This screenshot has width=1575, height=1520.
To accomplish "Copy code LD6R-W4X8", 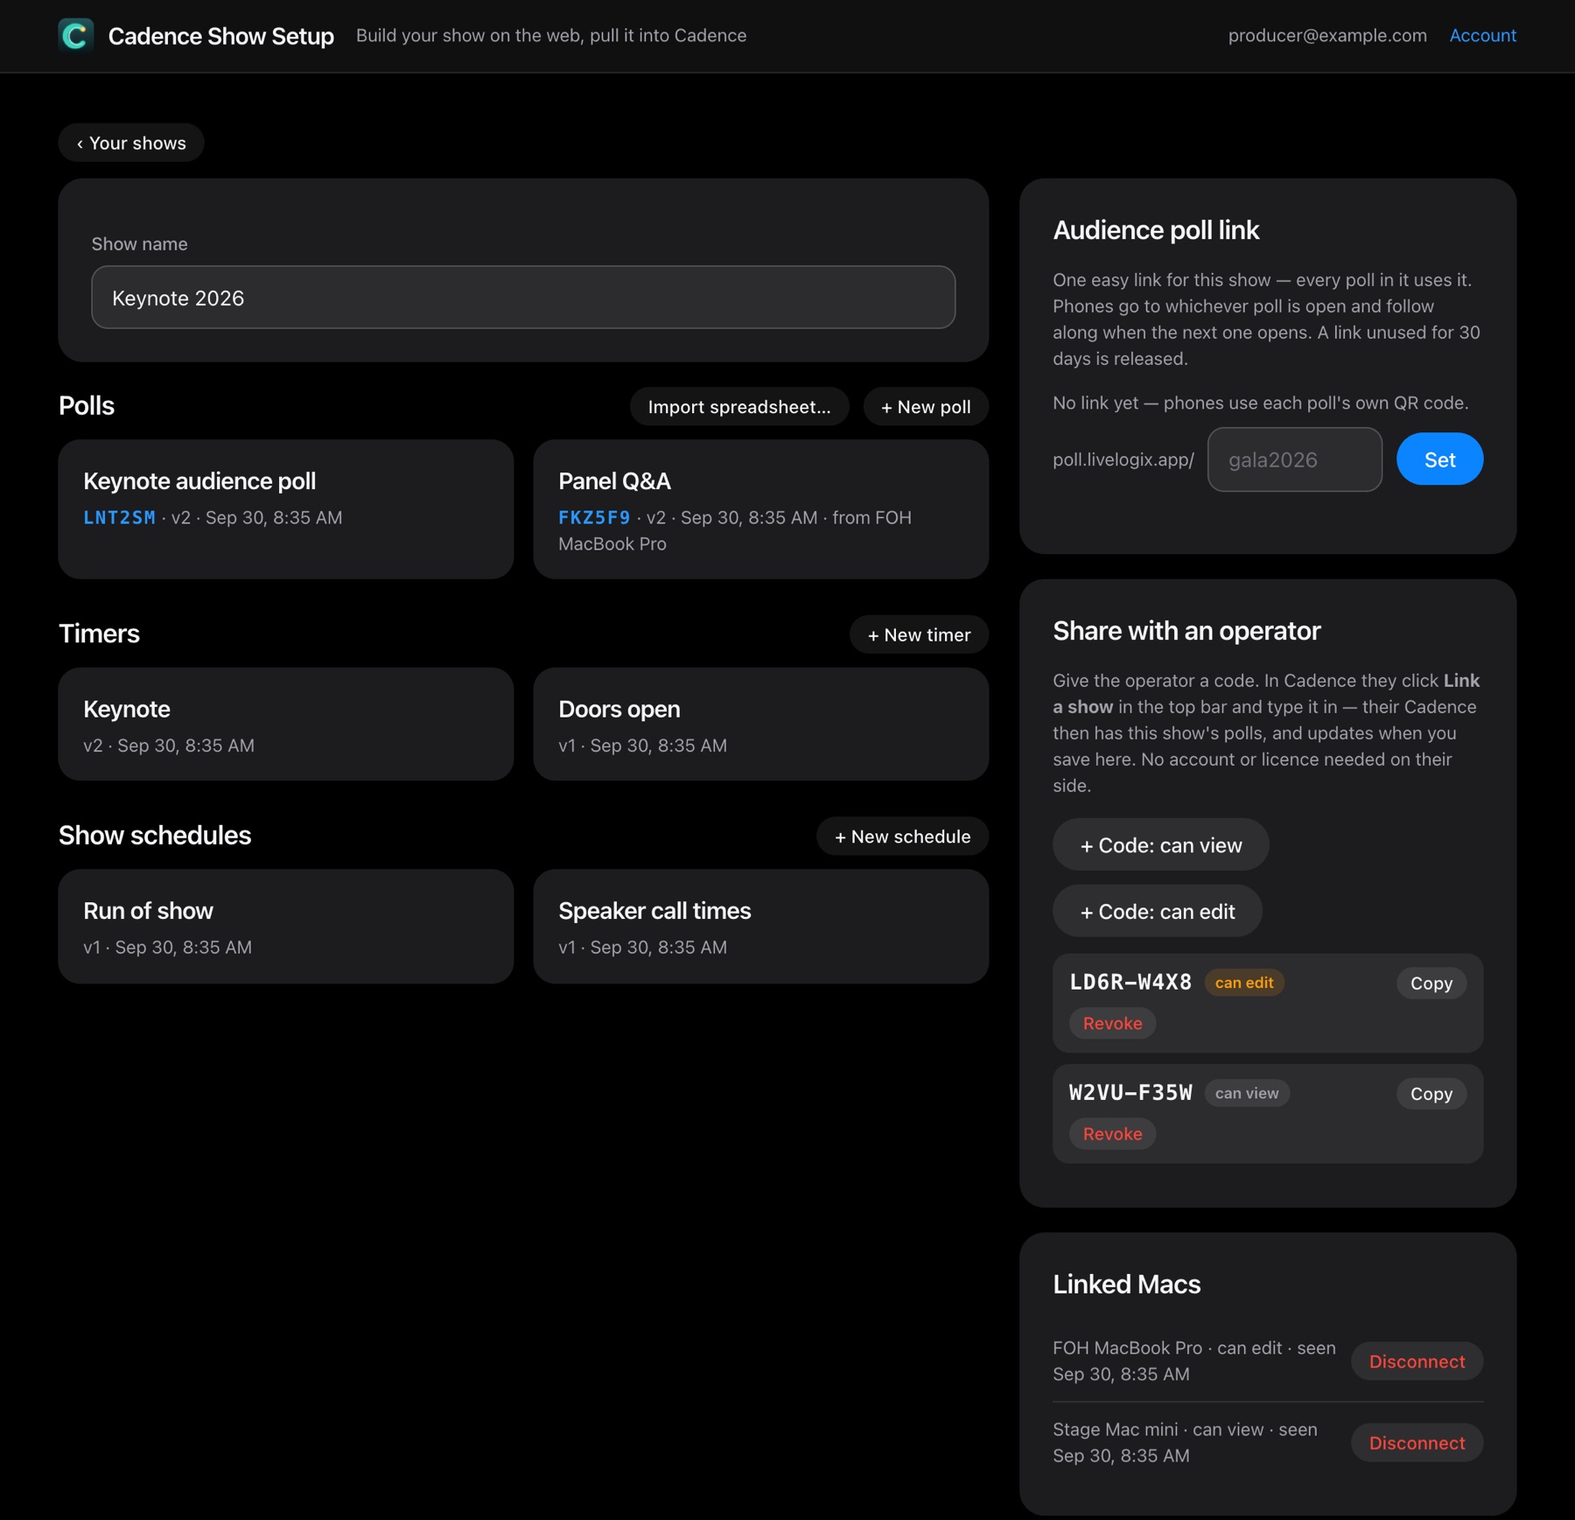I will point(1431,983).
